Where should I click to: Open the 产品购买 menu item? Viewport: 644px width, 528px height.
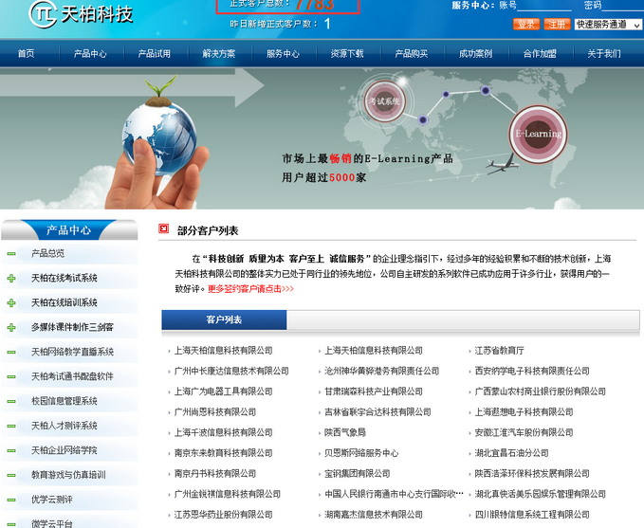(x=411, y=54)
